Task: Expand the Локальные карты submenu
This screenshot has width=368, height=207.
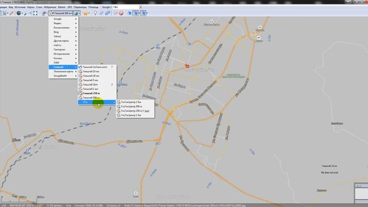Action: 63,71
